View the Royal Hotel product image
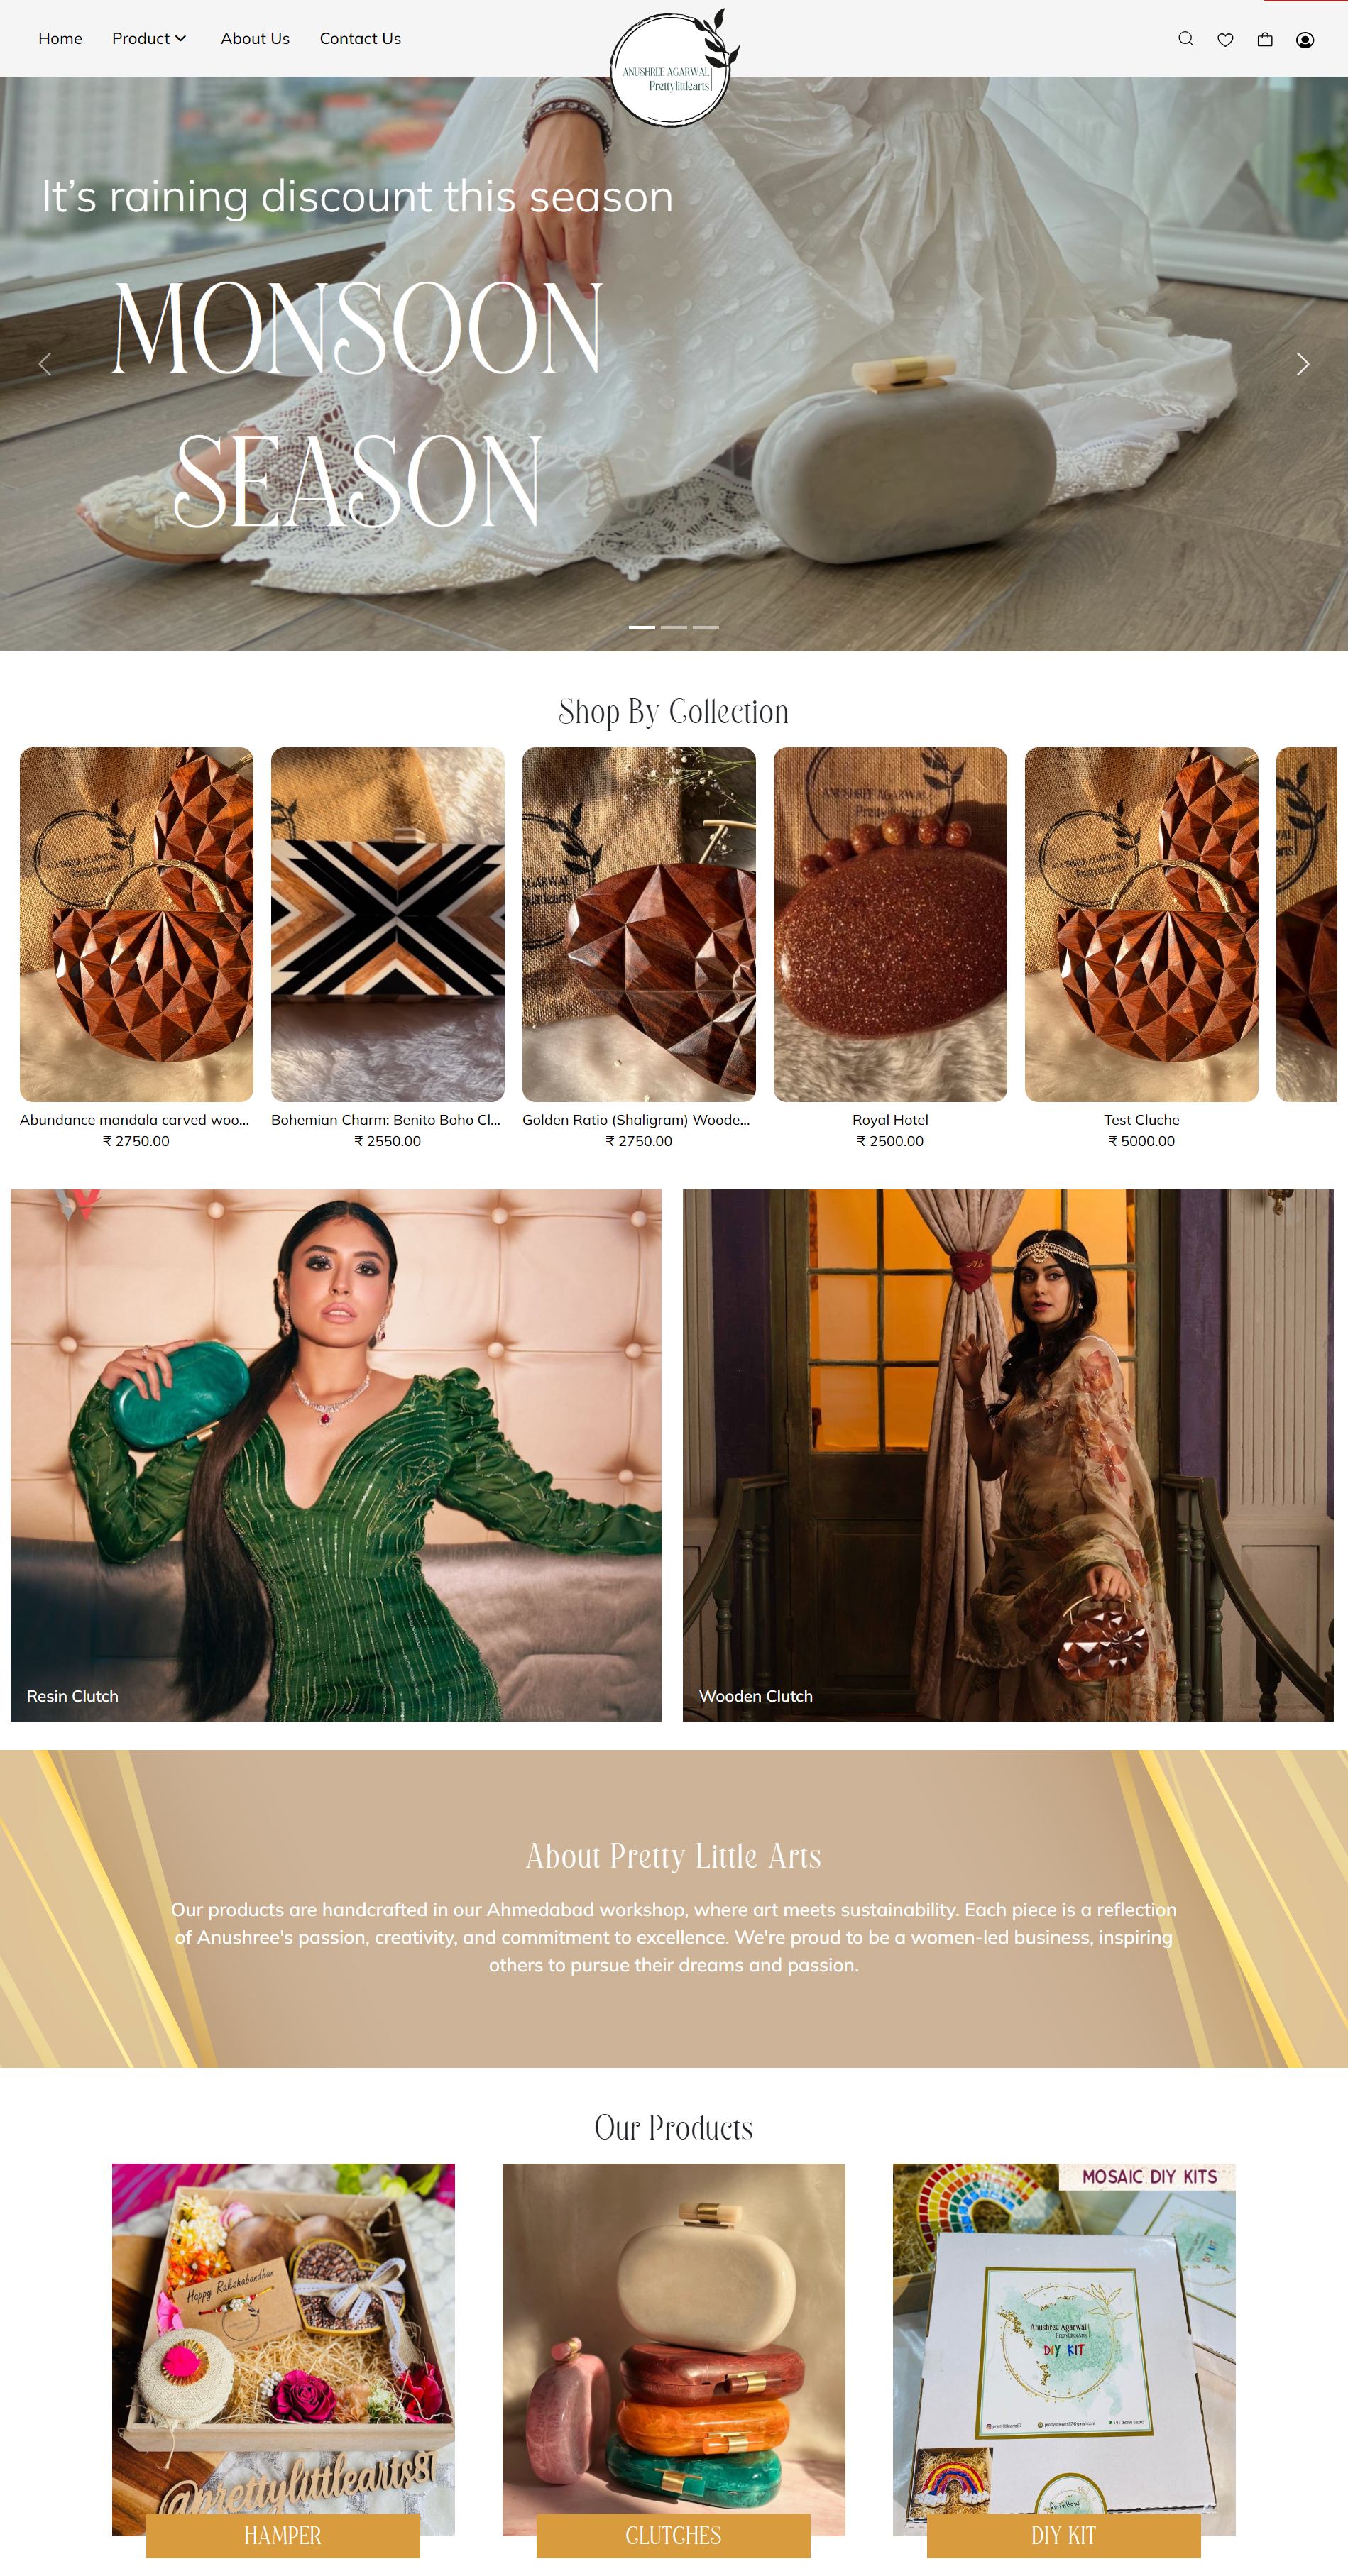The height and width of the screenshot is (2576, 1348). [x=890, y=924]
